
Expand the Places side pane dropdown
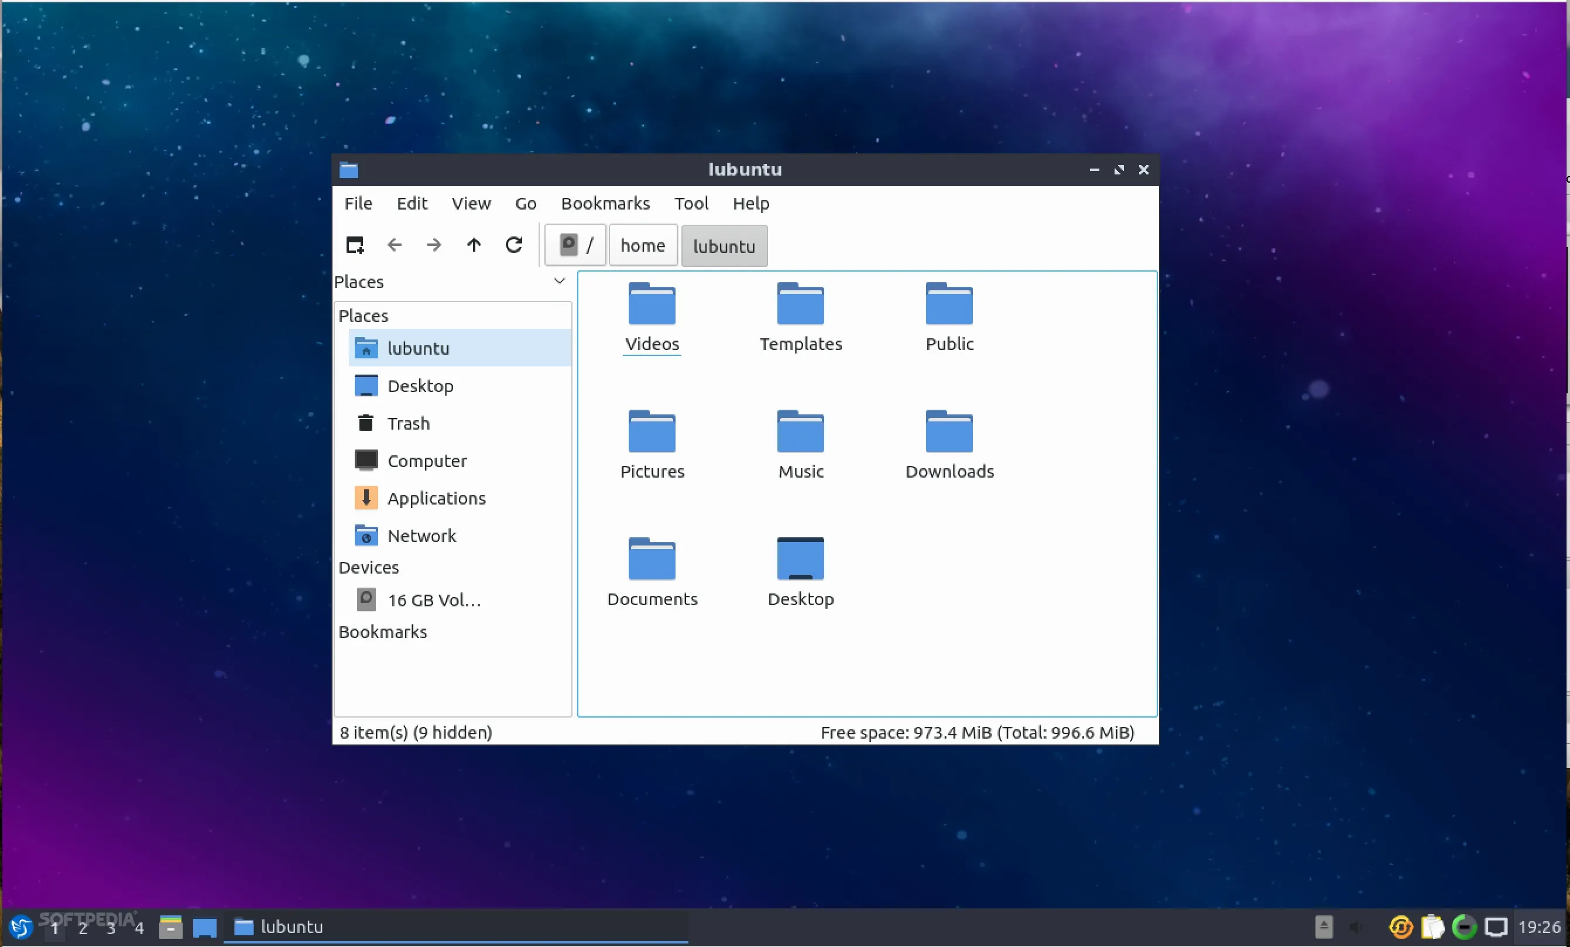559,281
